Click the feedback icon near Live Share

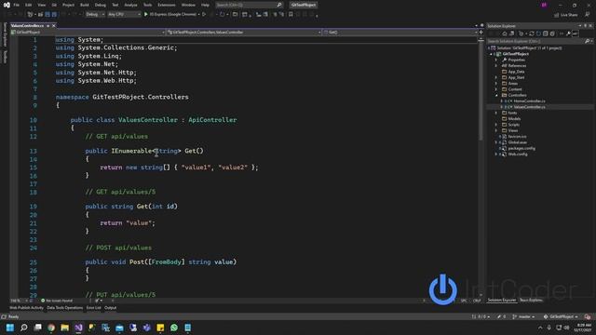coord(588,15)
